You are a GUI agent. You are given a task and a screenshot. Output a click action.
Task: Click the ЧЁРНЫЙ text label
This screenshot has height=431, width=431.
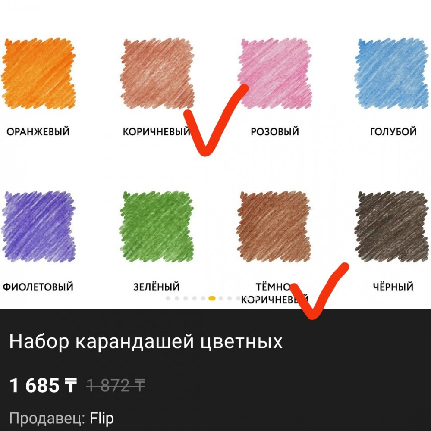click(393, 287)
